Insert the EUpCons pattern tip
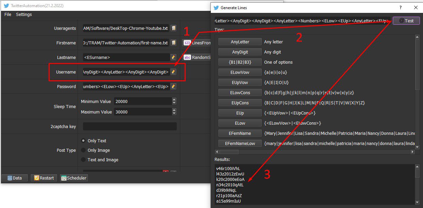The width and height of the screenshot is (423, 208). [240, 103]
